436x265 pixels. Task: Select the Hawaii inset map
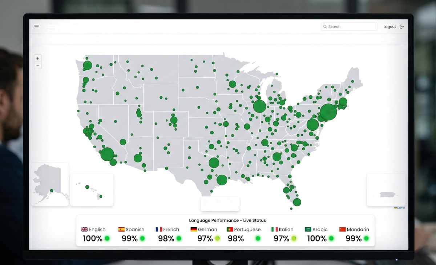coord(92,189)
